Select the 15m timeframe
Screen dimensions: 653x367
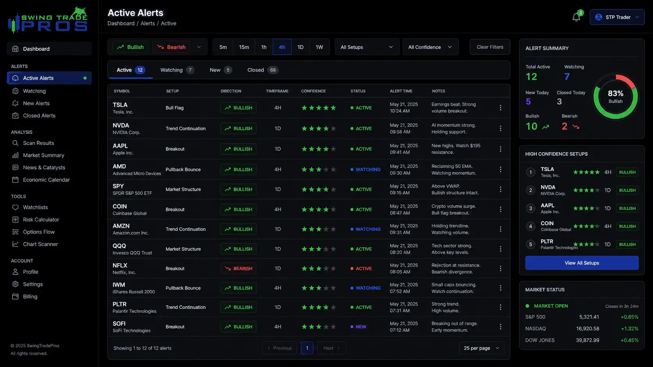click(244, 47)
